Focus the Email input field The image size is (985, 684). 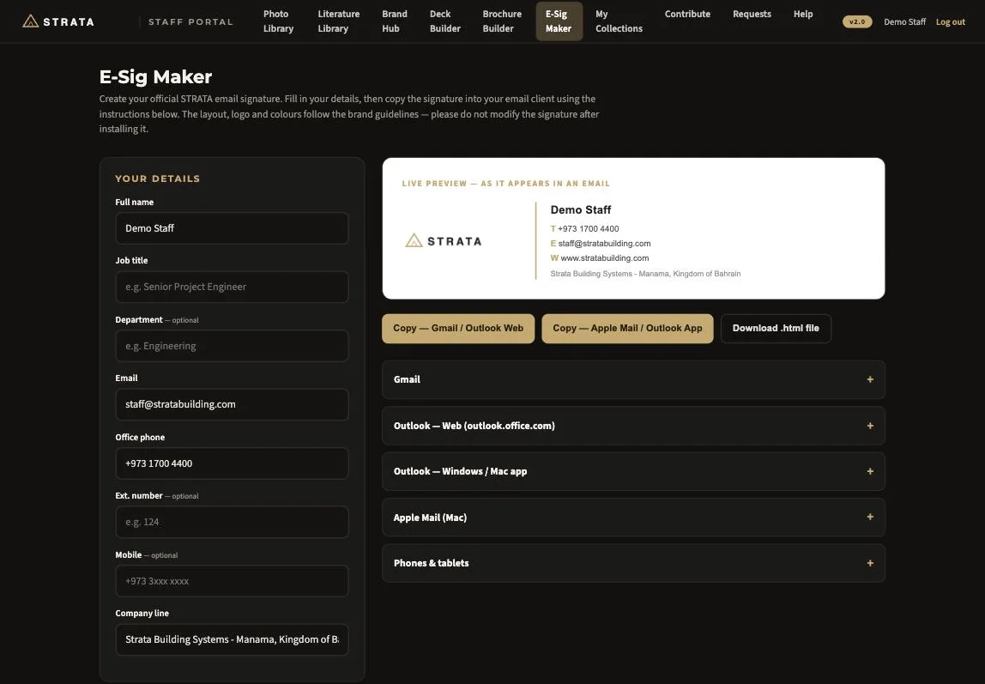pos(232,404)
